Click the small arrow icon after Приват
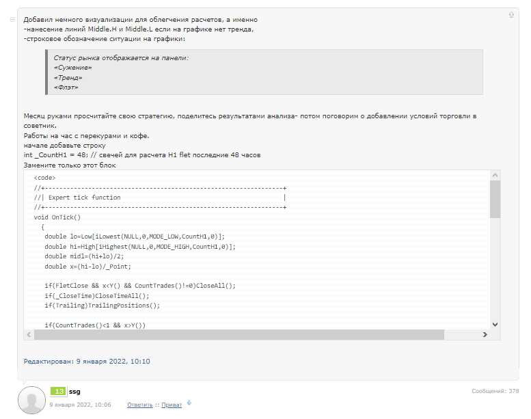Image resolution: width=531 pixels, height=419 pixels. pyautogui.click(x=189, y=403)
